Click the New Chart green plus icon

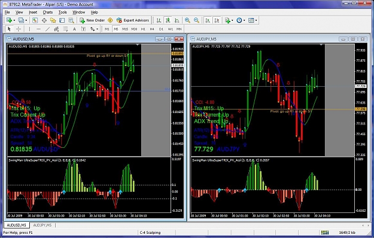pyautogui.click(x=9, y=20)
